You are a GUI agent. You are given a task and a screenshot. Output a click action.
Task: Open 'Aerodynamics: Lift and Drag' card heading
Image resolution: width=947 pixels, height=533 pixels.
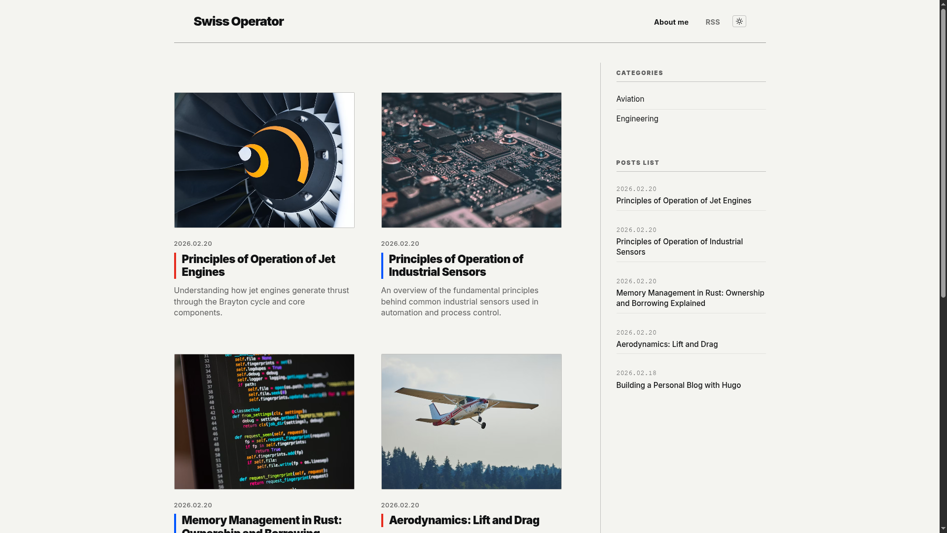coord(464,520)
